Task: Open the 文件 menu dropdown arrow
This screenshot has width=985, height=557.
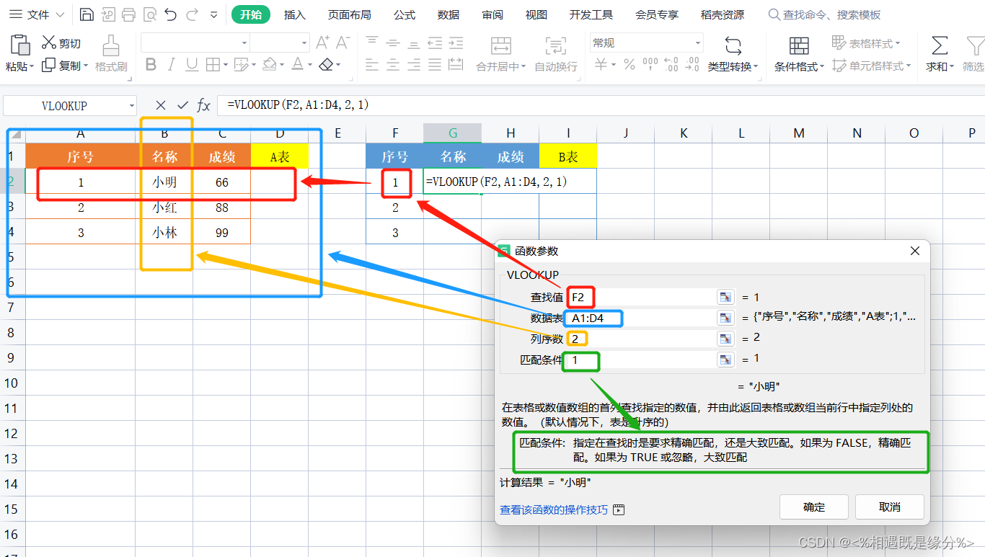Action: coord(60,14)
